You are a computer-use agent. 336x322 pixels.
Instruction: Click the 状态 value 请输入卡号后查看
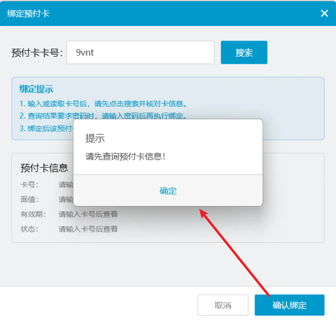88,229
